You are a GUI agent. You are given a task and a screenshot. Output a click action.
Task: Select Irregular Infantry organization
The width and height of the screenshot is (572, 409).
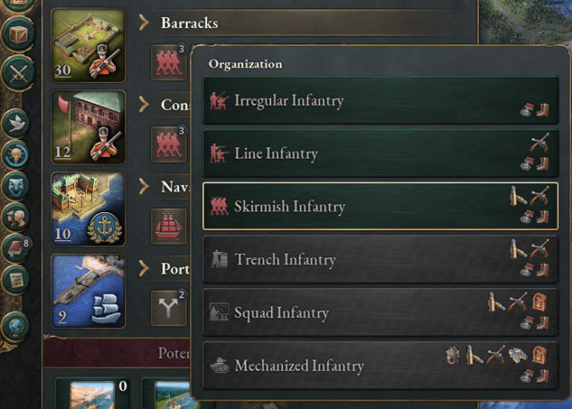tap(380, 101)
